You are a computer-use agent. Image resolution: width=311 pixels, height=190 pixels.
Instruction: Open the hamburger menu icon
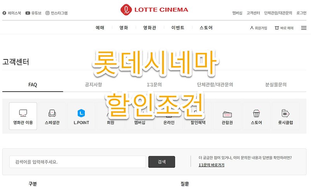point(304,28)
